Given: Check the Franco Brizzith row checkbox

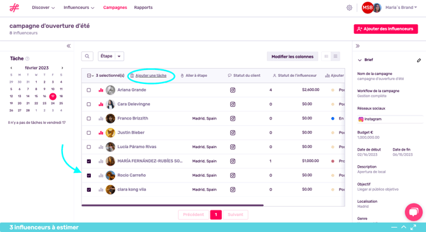Looking at the screenshot, I should pos(89,118).
